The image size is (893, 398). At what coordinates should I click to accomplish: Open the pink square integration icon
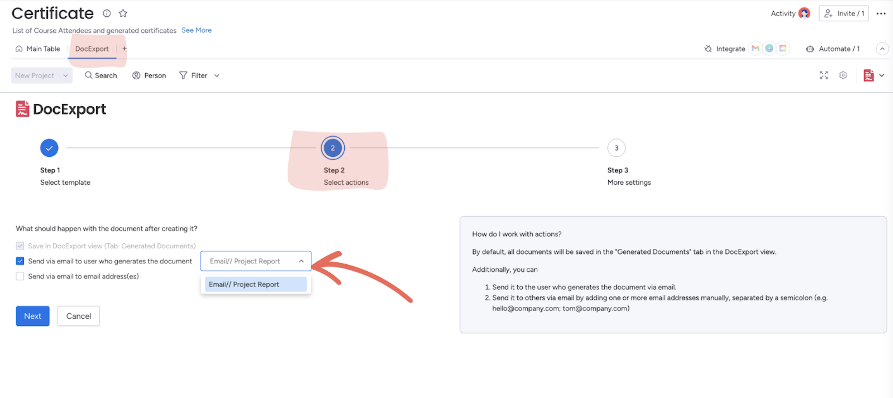[x=783, y=48]
